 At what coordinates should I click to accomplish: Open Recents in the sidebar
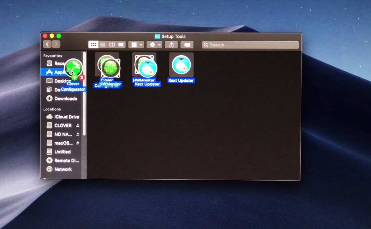click(61, 63)
